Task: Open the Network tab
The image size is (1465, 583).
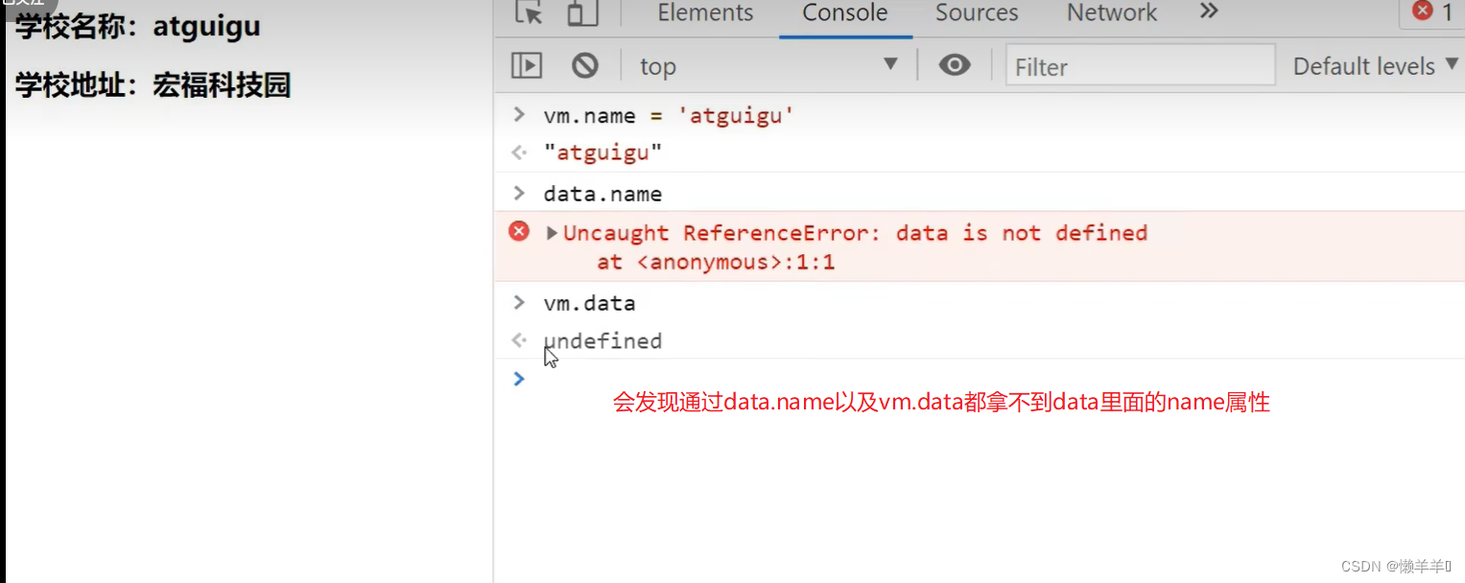Action: [1112, 13]
